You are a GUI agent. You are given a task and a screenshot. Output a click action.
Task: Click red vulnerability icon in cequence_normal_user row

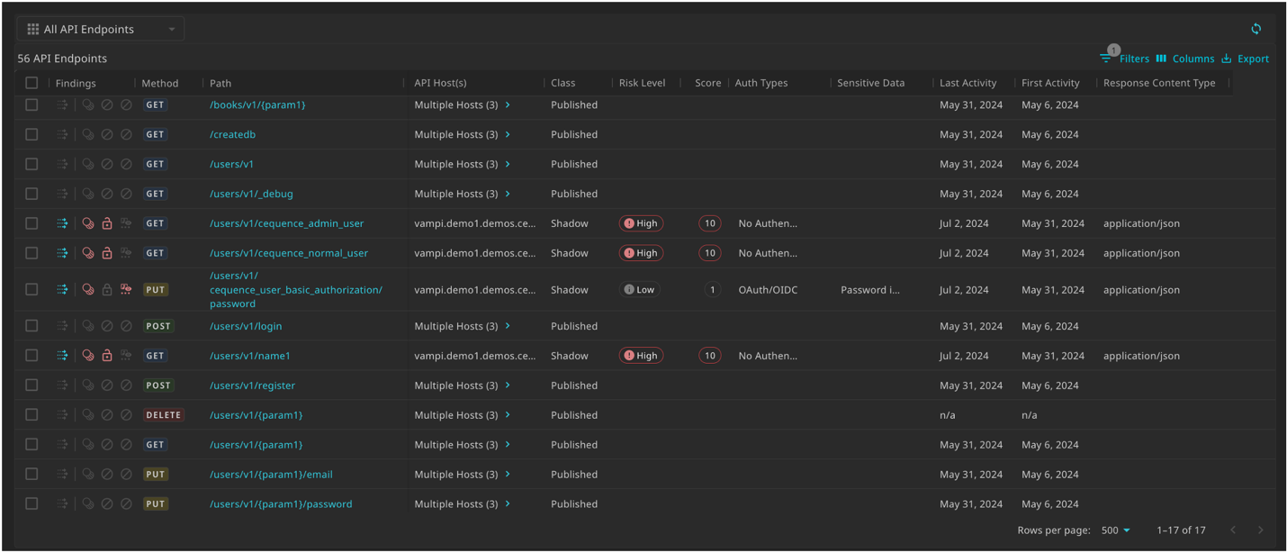tap(88, 253)
